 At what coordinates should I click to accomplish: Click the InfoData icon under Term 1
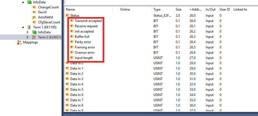pyautogui.click(x=34, y=32)
